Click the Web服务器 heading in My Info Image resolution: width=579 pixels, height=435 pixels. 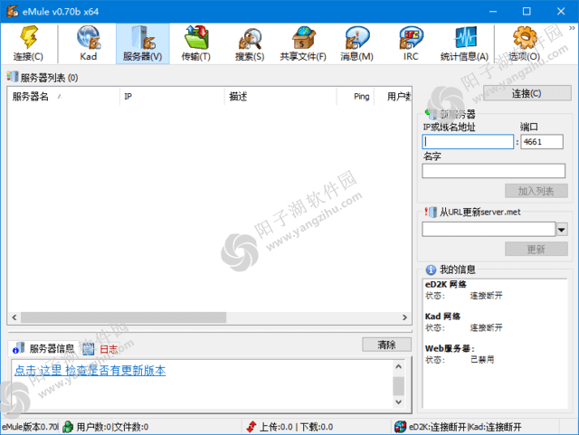coord(450,348)
